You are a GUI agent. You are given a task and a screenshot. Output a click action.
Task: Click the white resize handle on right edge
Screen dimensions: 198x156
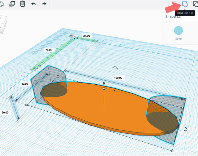tap(183, 108)
